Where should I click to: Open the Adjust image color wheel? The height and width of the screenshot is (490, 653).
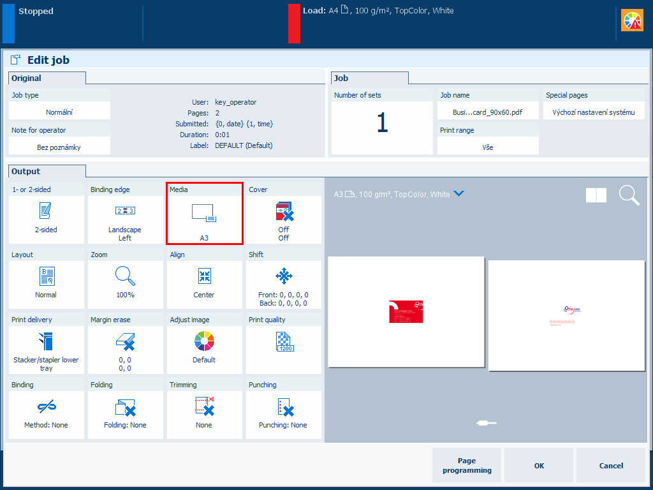(x=204, y=341)
